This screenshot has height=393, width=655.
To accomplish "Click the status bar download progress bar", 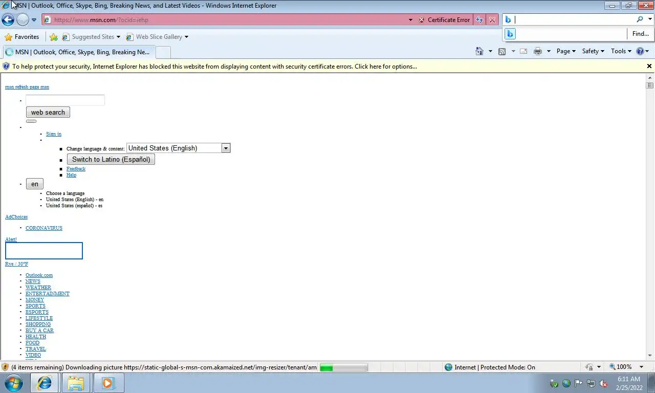I will 343,367.
